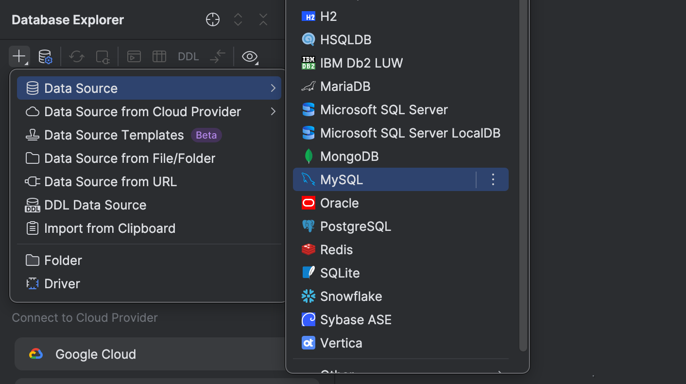686x384 pixels.
Task: Create a new Folder from menu
Action: pyautogui.click(x=149, y=260)
